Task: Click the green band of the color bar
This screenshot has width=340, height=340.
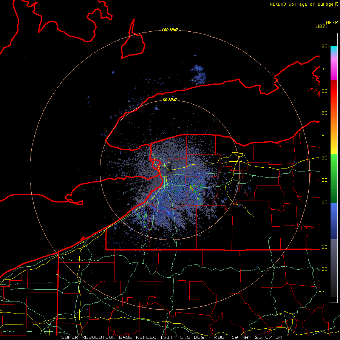Action: point(334,178)
